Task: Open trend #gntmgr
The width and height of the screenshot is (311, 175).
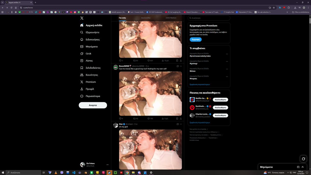Action: click(x=194, y=64)
